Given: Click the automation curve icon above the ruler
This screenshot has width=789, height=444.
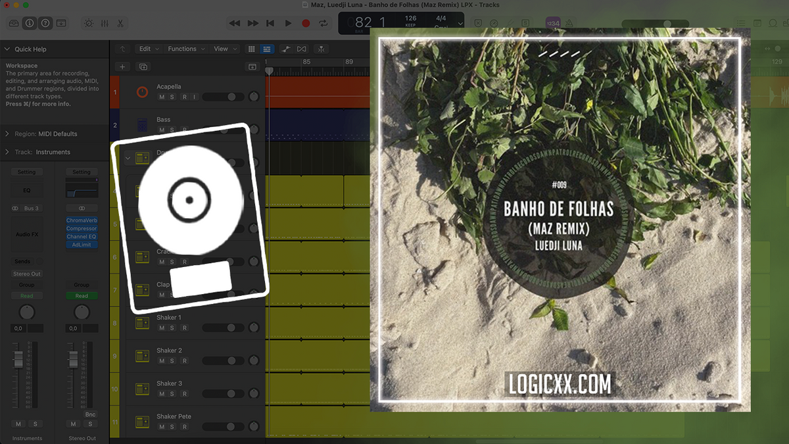Looking at the screenshot, I should point(287,49).
